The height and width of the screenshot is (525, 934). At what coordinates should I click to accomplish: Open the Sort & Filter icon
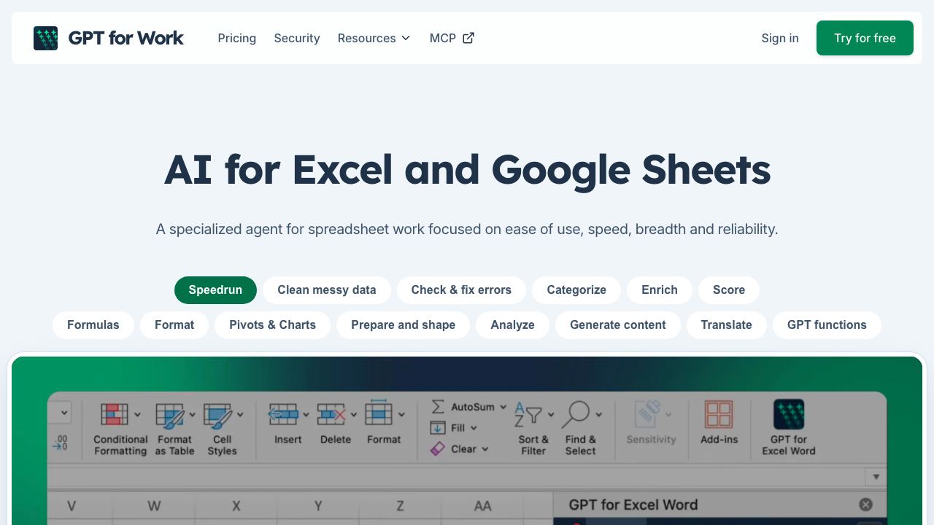point(528,415)
